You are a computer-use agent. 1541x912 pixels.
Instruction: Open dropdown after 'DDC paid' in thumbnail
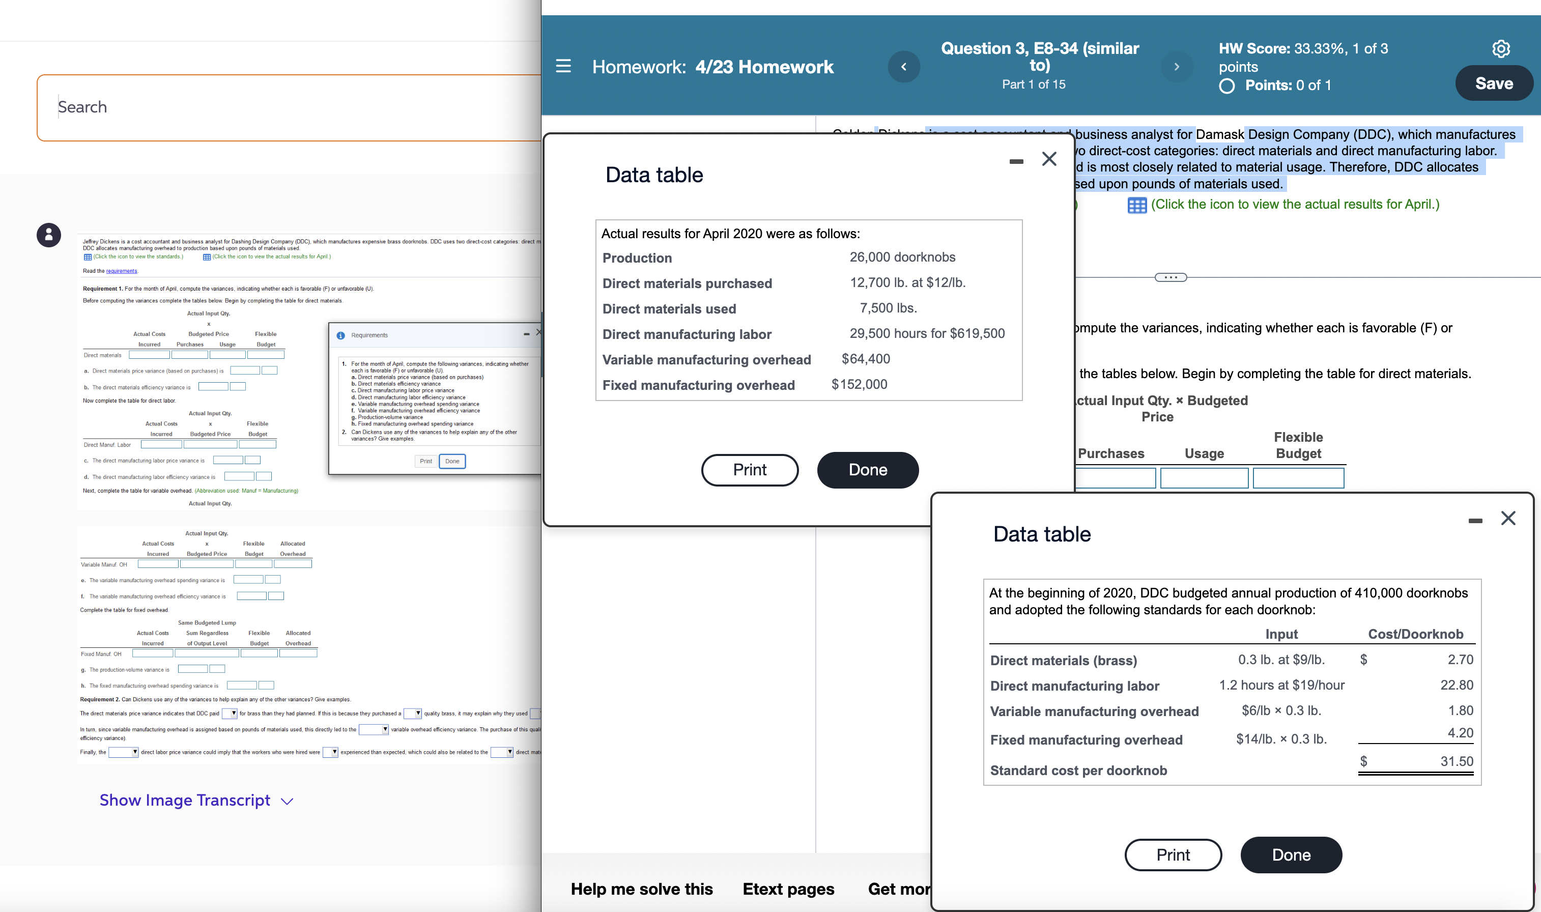[230, 714]
